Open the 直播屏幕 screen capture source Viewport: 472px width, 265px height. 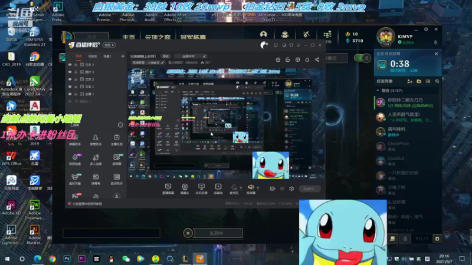pos(168,188)
